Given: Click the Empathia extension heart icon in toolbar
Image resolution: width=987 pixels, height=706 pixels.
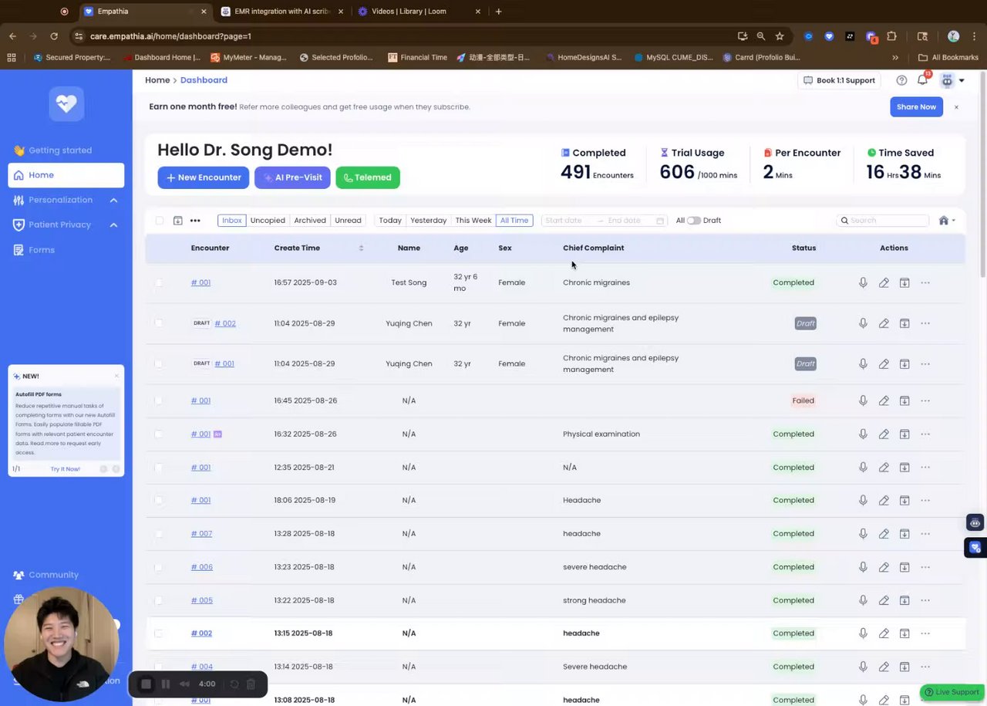Looking at the screenshot, I should [829, 36].
